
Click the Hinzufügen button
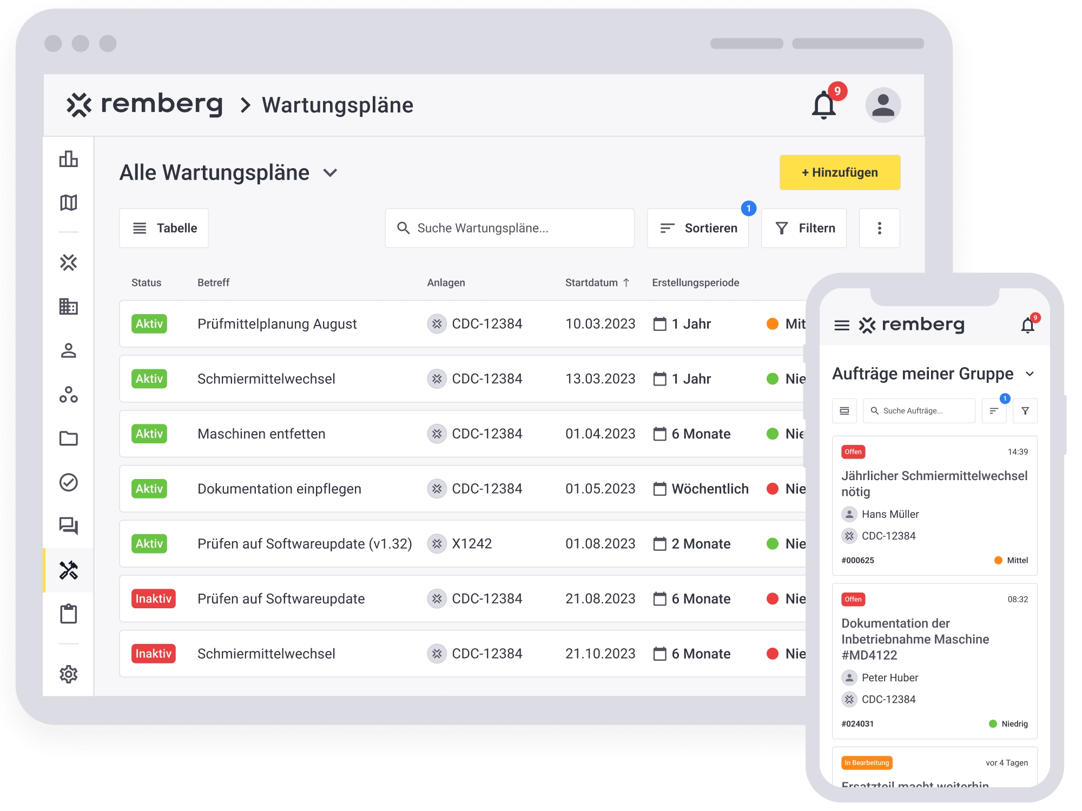pyautogui.click(x=840, y=172)
